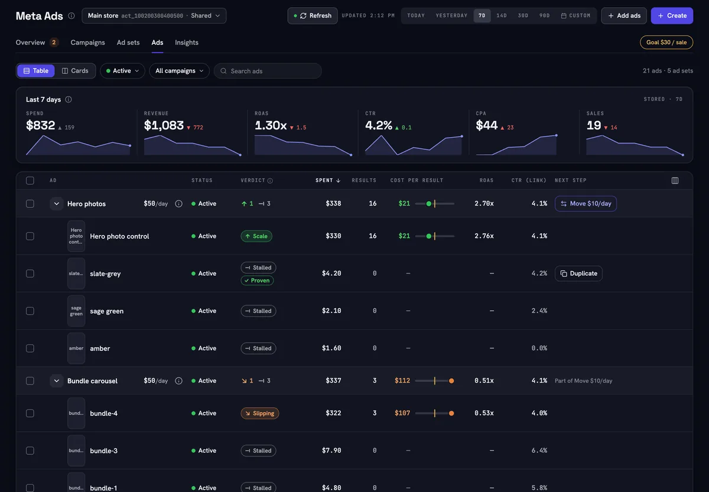Image resolution: width=709 pixels, height=492 pixels.
Task: Click the Search ads input field
Action: [x=268, y=71]
